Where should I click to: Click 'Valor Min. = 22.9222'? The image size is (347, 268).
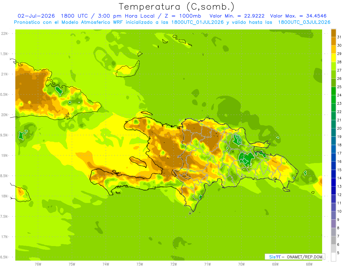click(x=237, y=16)
